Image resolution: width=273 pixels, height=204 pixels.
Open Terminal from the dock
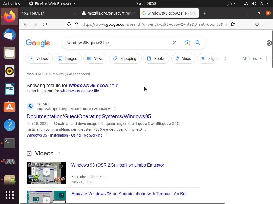(x=10, y=143)
